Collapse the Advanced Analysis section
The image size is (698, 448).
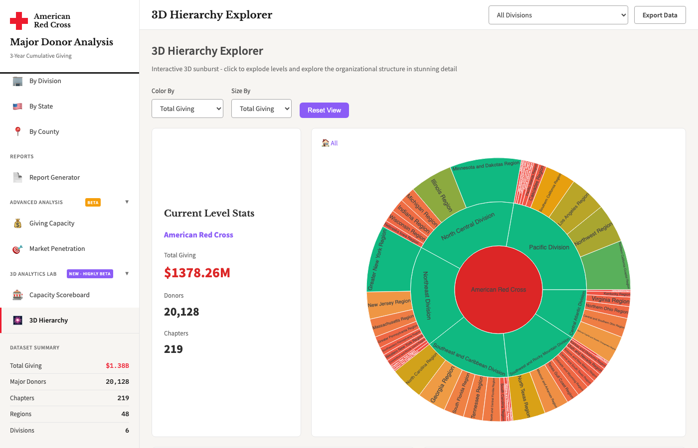(x=127, y=202)
